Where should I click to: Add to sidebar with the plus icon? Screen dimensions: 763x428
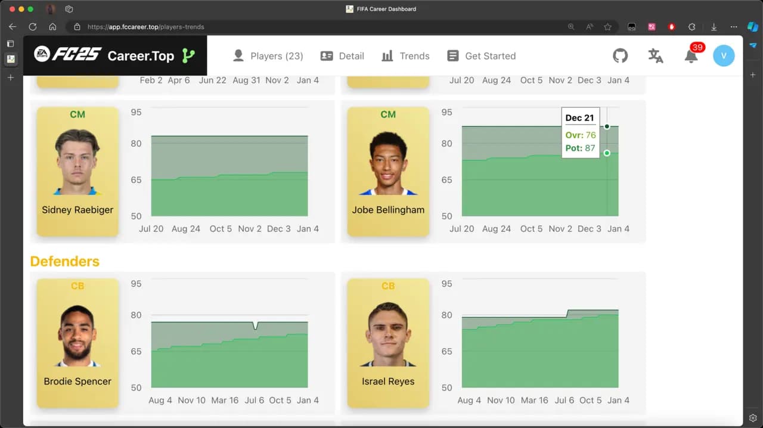click(753, 75)
